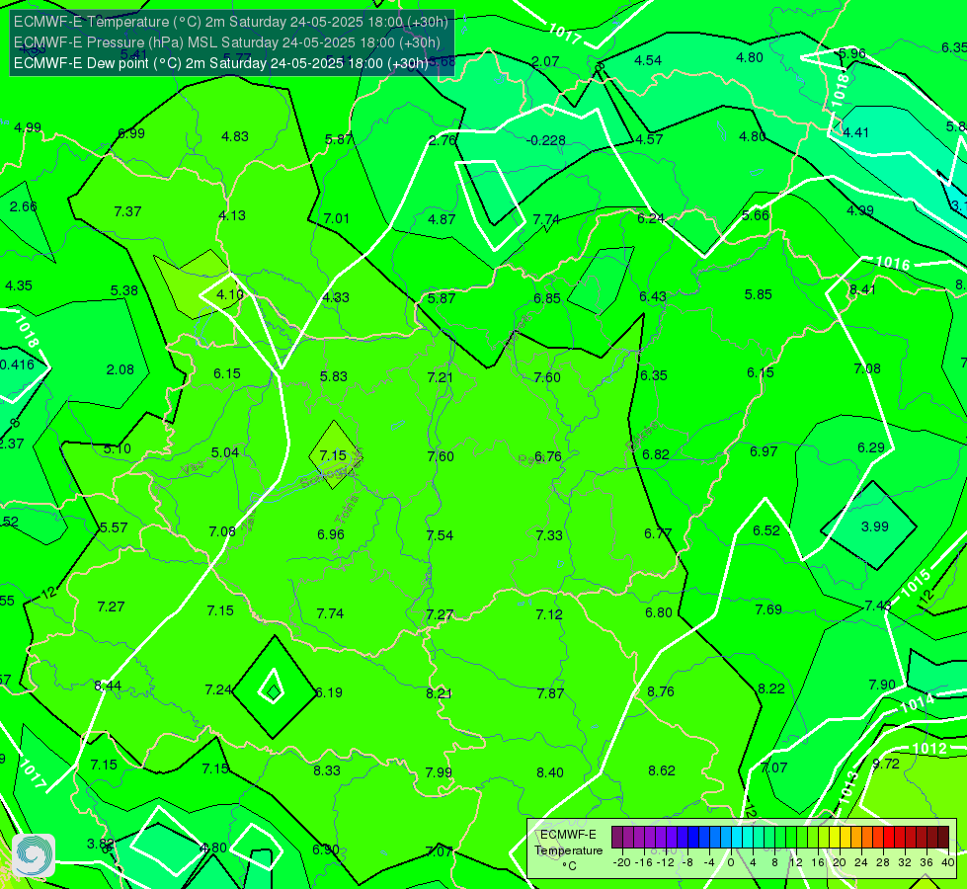Click the 5.38 dew point value
967x889 pixels.
click(x=123, y=290)
